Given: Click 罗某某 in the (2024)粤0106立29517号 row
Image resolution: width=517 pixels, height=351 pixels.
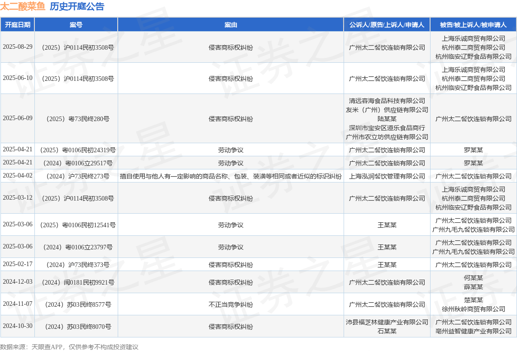Looking at the screenshot, I should point(474,163).
